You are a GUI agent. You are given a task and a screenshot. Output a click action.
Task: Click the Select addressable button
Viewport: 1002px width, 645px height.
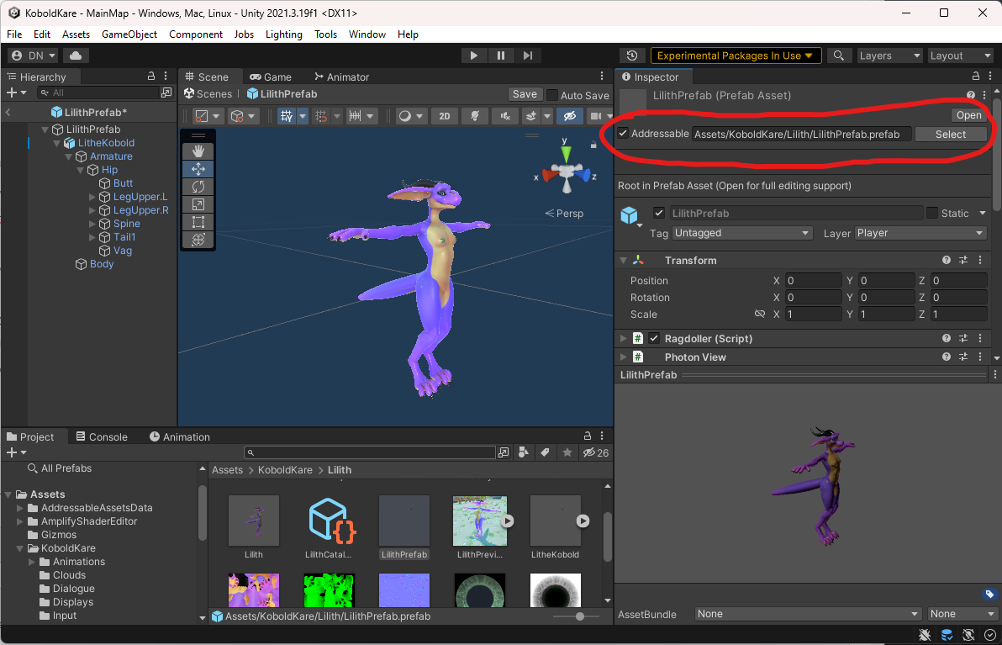pos(950,135)
